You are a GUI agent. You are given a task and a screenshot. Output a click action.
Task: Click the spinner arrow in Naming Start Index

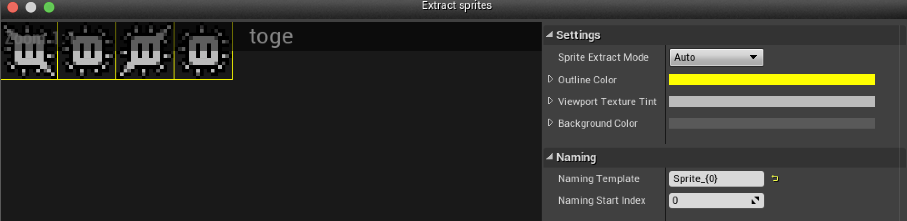point(755,200)
